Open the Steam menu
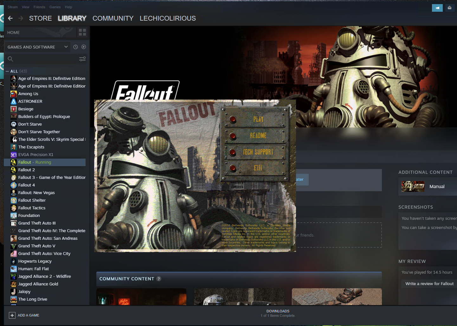 click(x=13, y=7)
